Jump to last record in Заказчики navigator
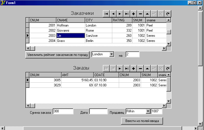The image size is (204, 130). coord(127,14)
